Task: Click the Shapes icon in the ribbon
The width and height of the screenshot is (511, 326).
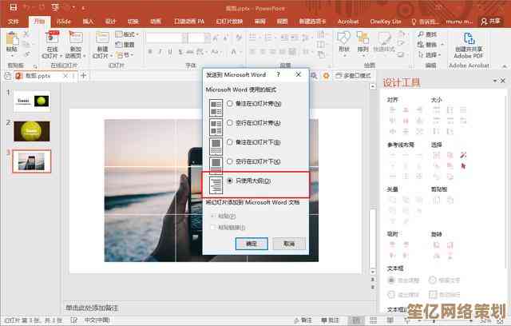Action: (343, 40)
